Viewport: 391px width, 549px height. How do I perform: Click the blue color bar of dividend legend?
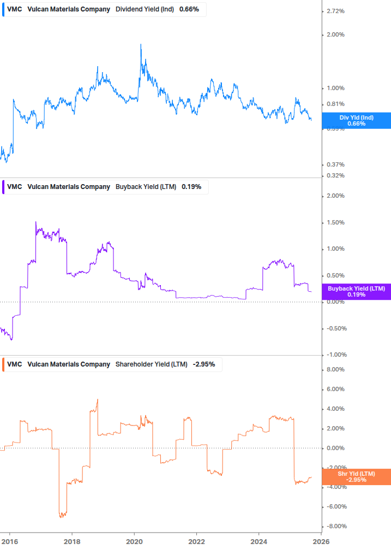click(x=3, y=9)
